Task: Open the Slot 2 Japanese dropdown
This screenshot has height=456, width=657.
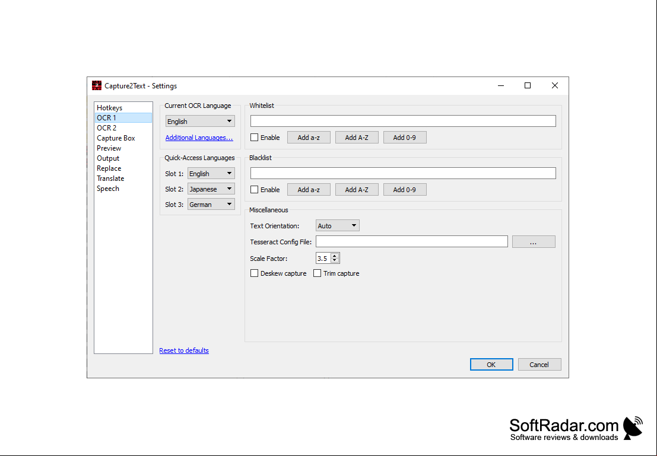Action: tap(211, 189)
